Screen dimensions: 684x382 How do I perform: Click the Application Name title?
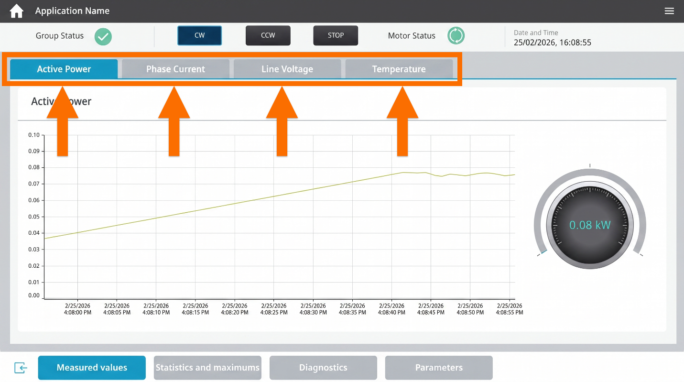point(72,11)
